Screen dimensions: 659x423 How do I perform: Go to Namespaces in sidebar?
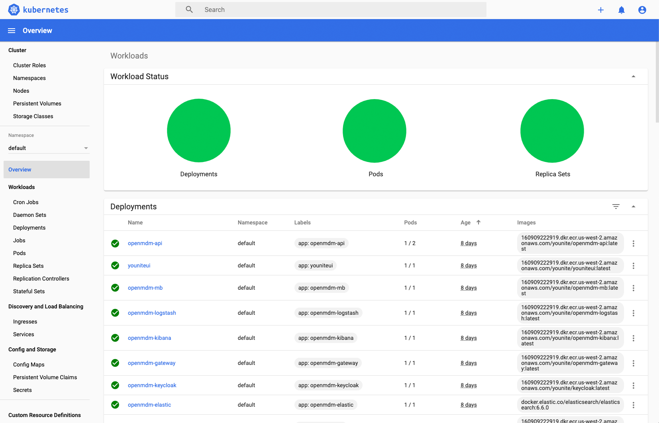(29, 78)
